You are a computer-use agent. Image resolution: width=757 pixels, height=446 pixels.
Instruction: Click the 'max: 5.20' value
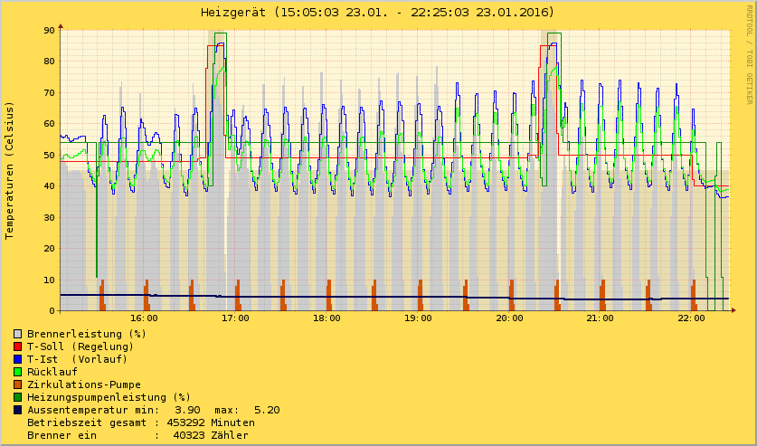[x=247, y=410]
